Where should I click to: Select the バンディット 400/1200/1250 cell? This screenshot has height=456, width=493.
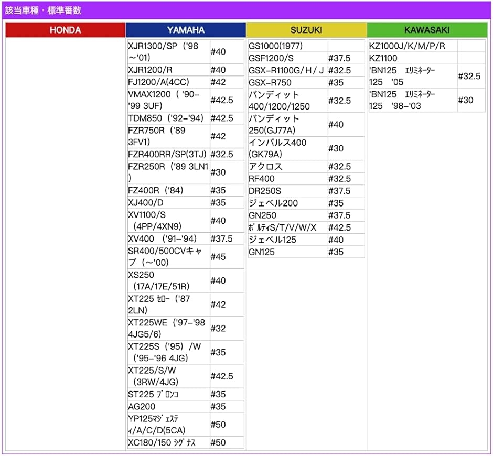click(288, 101)
